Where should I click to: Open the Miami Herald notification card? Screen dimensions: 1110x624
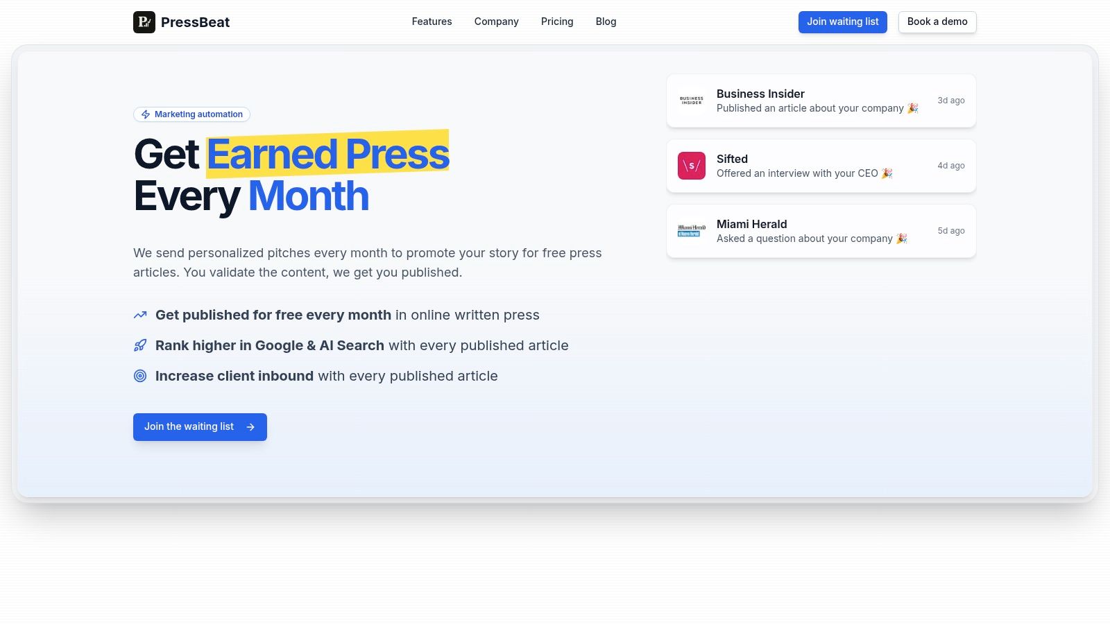pos(821,231)
